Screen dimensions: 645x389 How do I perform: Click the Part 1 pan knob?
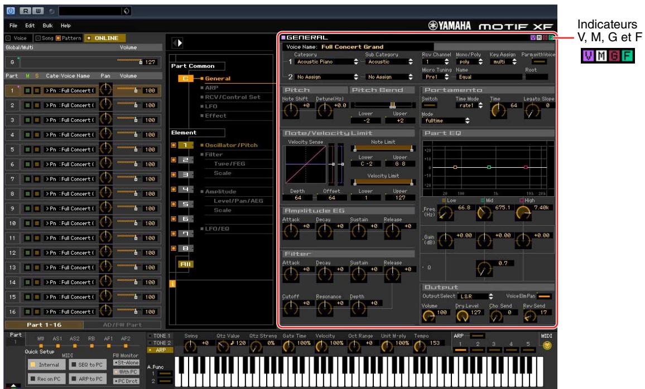[x=106, y=90]
